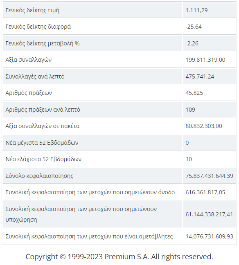The height and width of the screenshot is (265, 239).
Task: Click the Συναλλαγές ανά λεπτό label
Action: pos(35,76)
